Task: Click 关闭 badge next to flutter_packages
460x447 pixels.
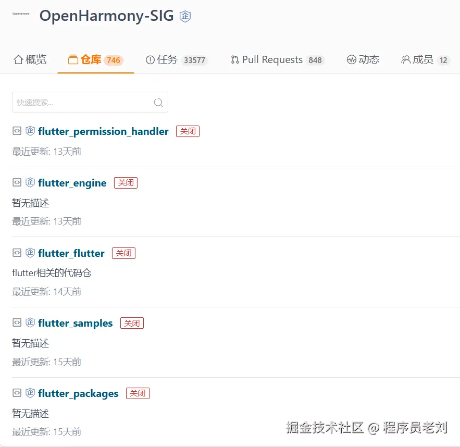Action: [x=138, y=393]
